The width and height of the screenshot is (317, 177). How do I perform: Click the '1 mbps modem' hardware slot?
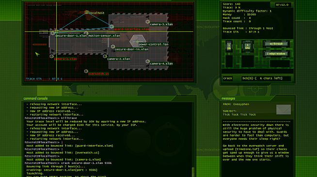pos(276,54)
